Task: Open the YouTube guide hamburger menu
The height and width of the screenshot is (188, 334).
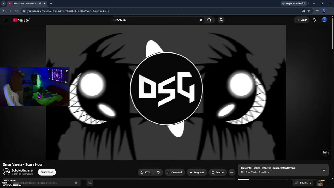Action: coord(6,20)
